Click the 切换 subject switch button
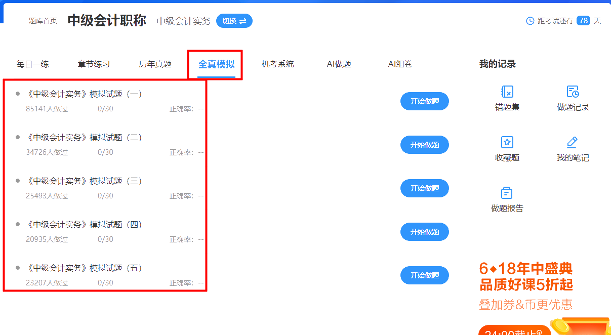The width and height of the screenshot is (611, 335). (234, 21)
